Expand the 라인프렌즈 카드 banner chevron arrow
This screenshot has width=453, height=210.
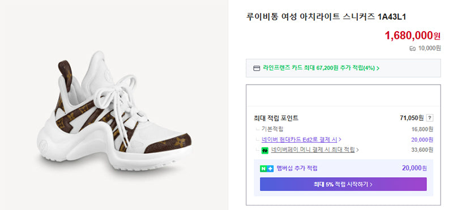tap(378, 68)
